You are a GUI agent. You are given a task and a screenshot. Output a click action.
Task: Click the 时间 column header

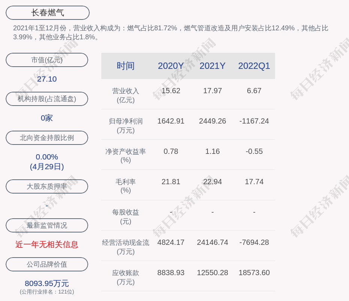click(126, 66)
